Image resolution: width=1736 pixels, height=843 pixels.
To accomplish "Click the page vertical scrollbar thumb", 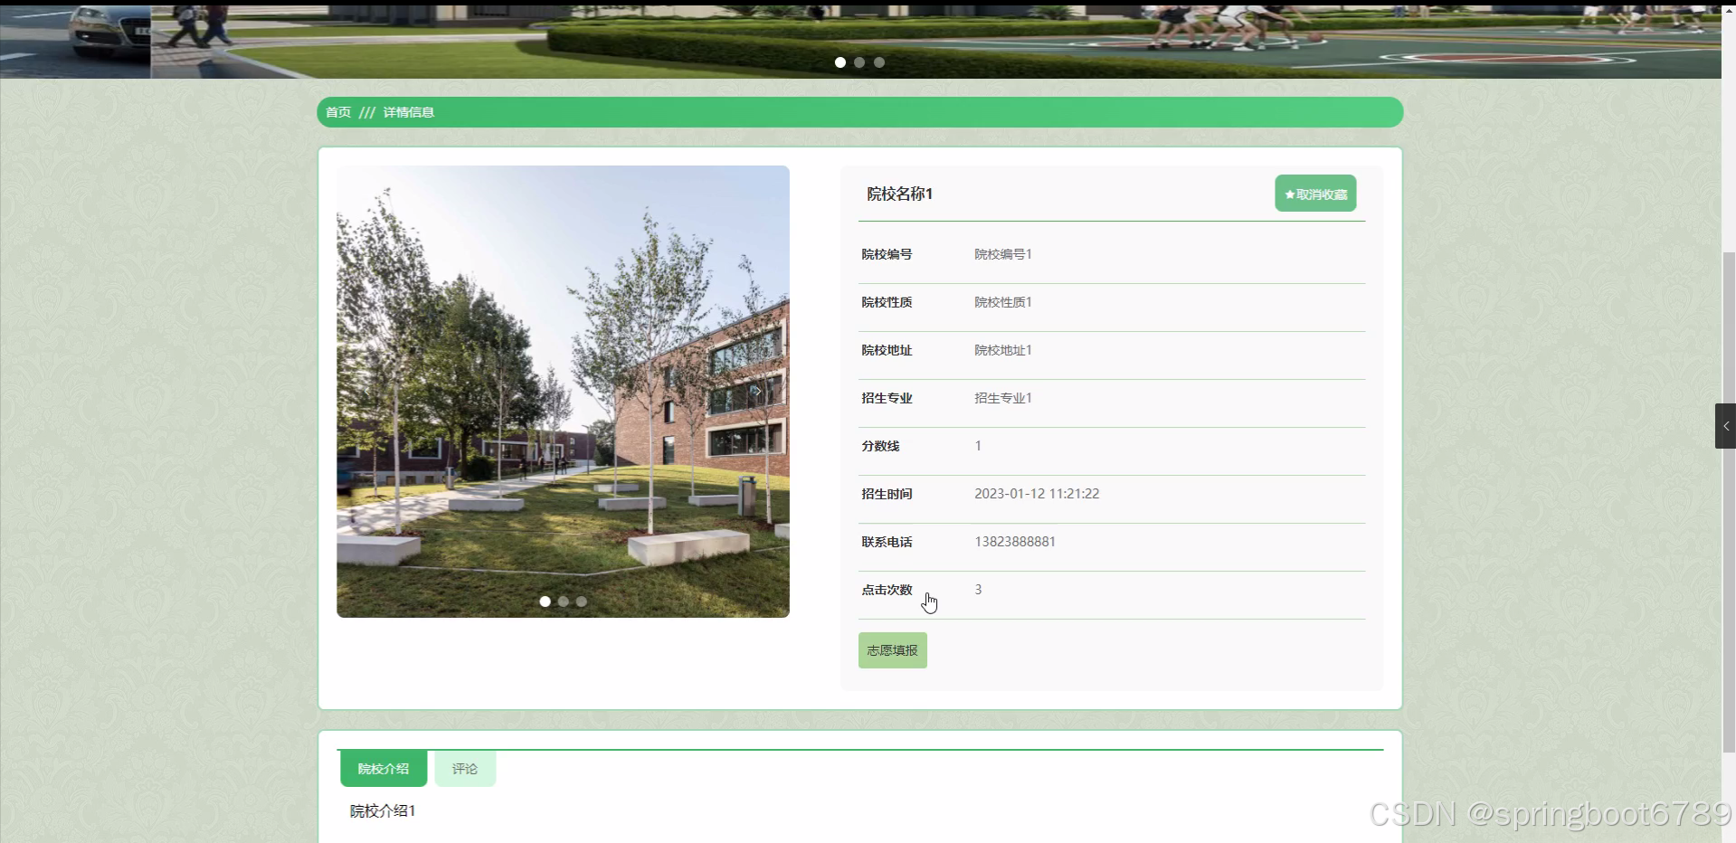I will pos(1729,502).
